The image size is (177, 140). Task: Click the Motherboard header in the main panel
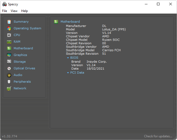click(70, 22)
